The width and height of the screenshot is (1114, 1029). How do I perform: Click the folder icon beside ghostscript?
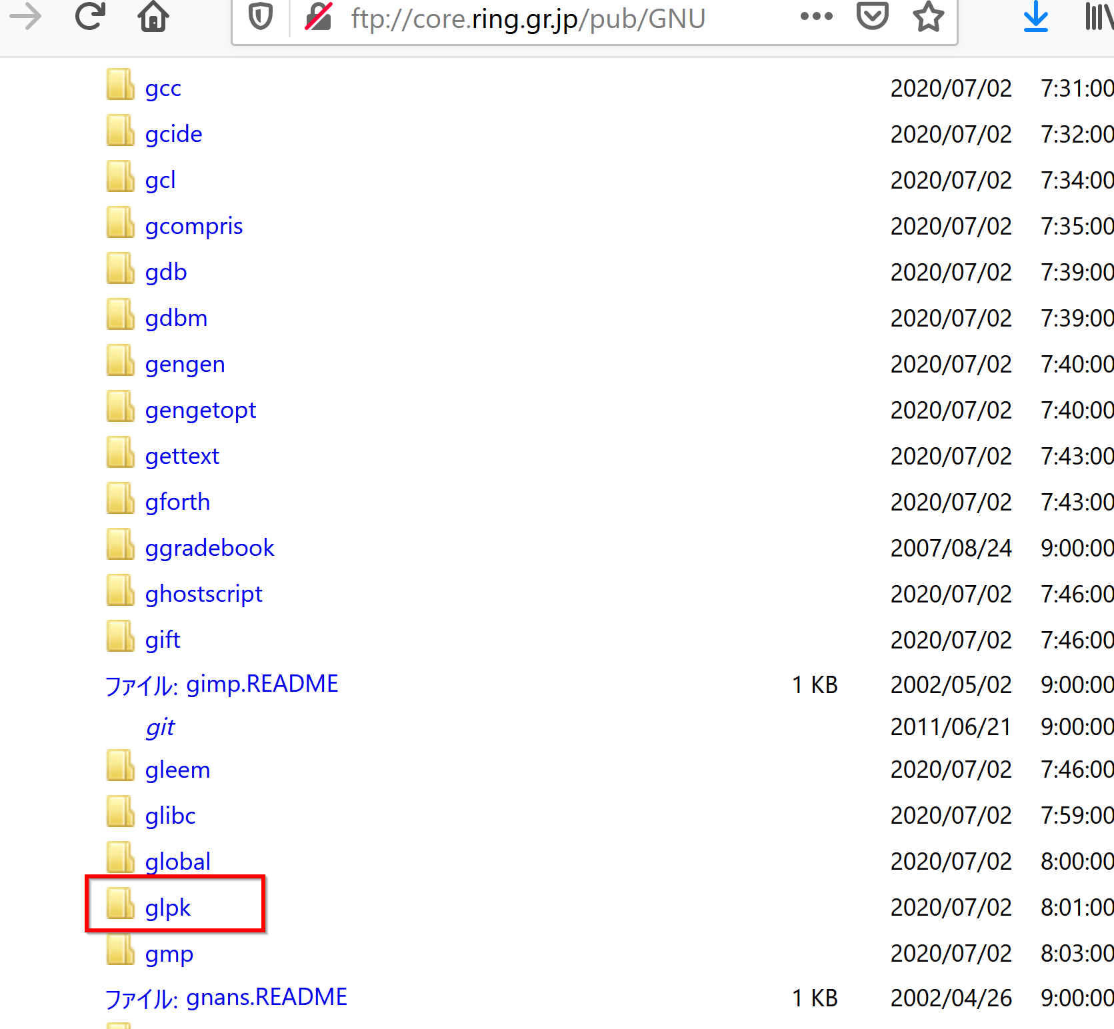point(121,590)
